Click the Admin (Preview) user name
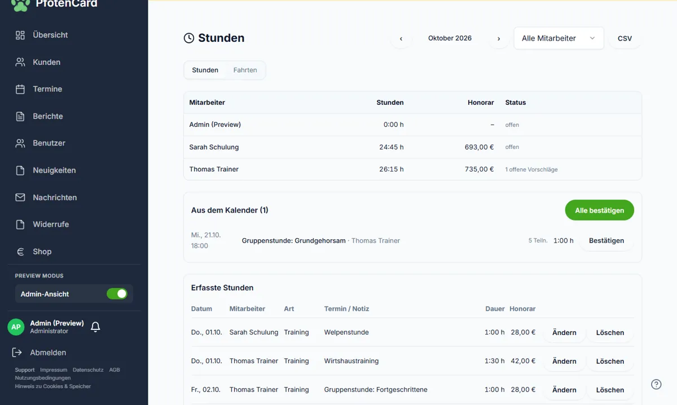This screenshot has height=405, width=677. click(x=57, y=323)
